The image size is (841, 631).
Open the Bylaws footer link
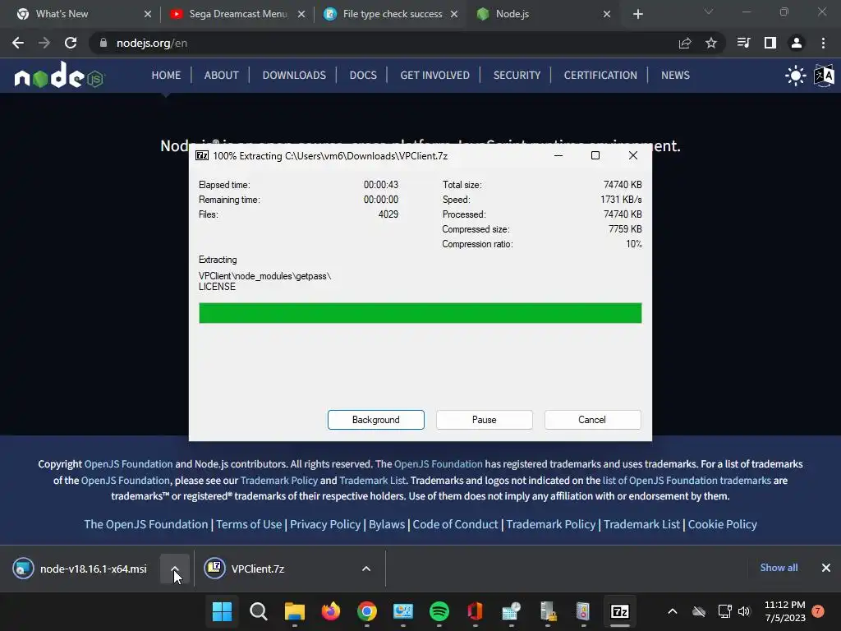(x=387, y=524)
